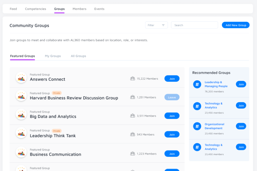Screen dimensions: 257x171
Task: Click the Leadership Think Tank group avatar
Action: click(21, 133)
